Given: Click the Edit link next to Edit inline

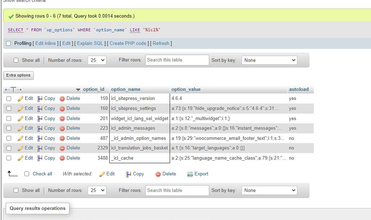Looking at the screenshot, I should point(66,43).
